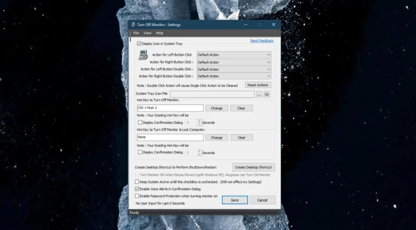Save the settings
Screen dimensions: 416x230
coord(235,200)
